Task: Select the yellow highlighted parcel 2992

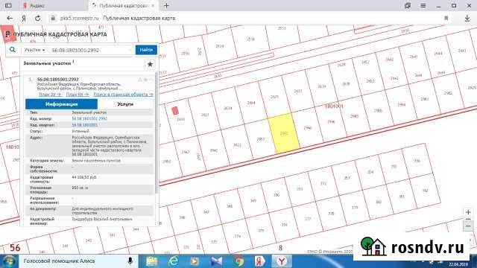Action: pyautogui.click(x=284, y=133)
